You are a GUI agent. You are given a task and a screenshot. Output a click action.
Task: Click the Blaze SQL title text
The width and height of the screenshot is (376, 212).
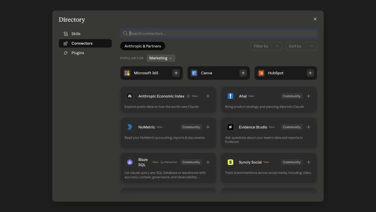(x=143, y=162)
